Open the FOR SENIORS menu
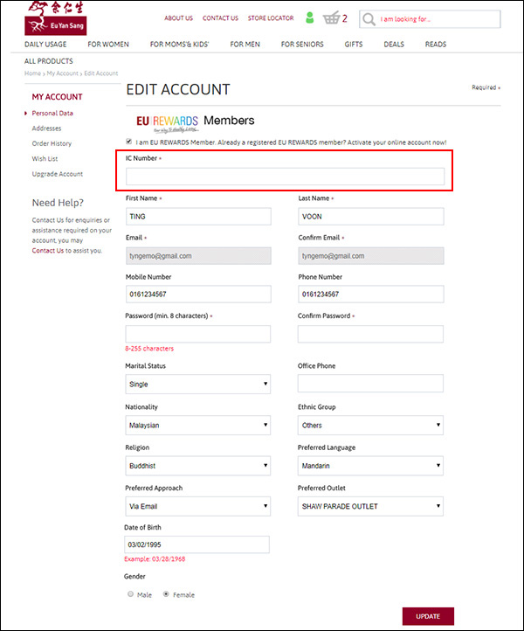 (x=302, y=45)
